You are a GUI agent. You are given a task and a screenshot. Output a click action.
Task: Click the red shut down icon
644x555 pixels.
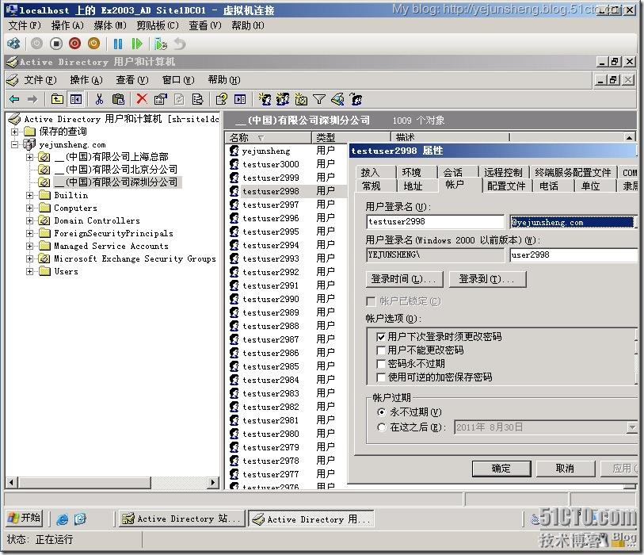tap(74, 44)
